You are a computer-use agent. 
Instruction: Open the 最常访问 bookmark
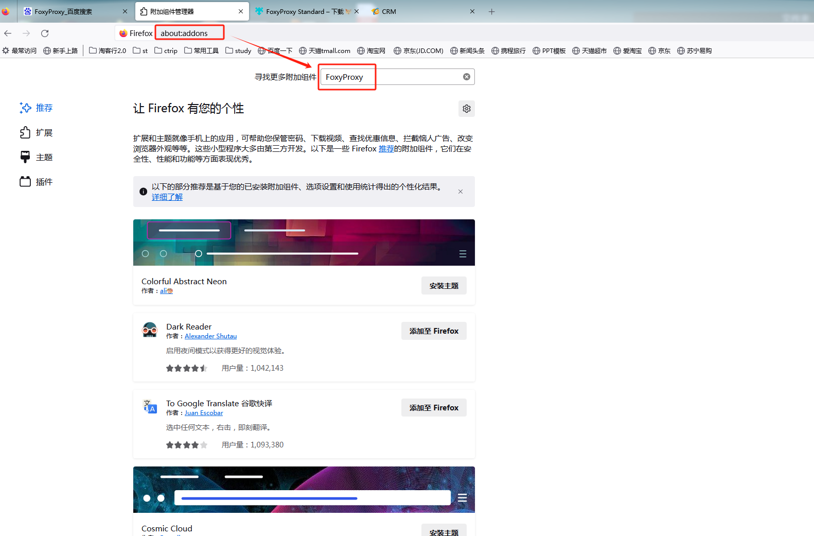pos(20,50)
